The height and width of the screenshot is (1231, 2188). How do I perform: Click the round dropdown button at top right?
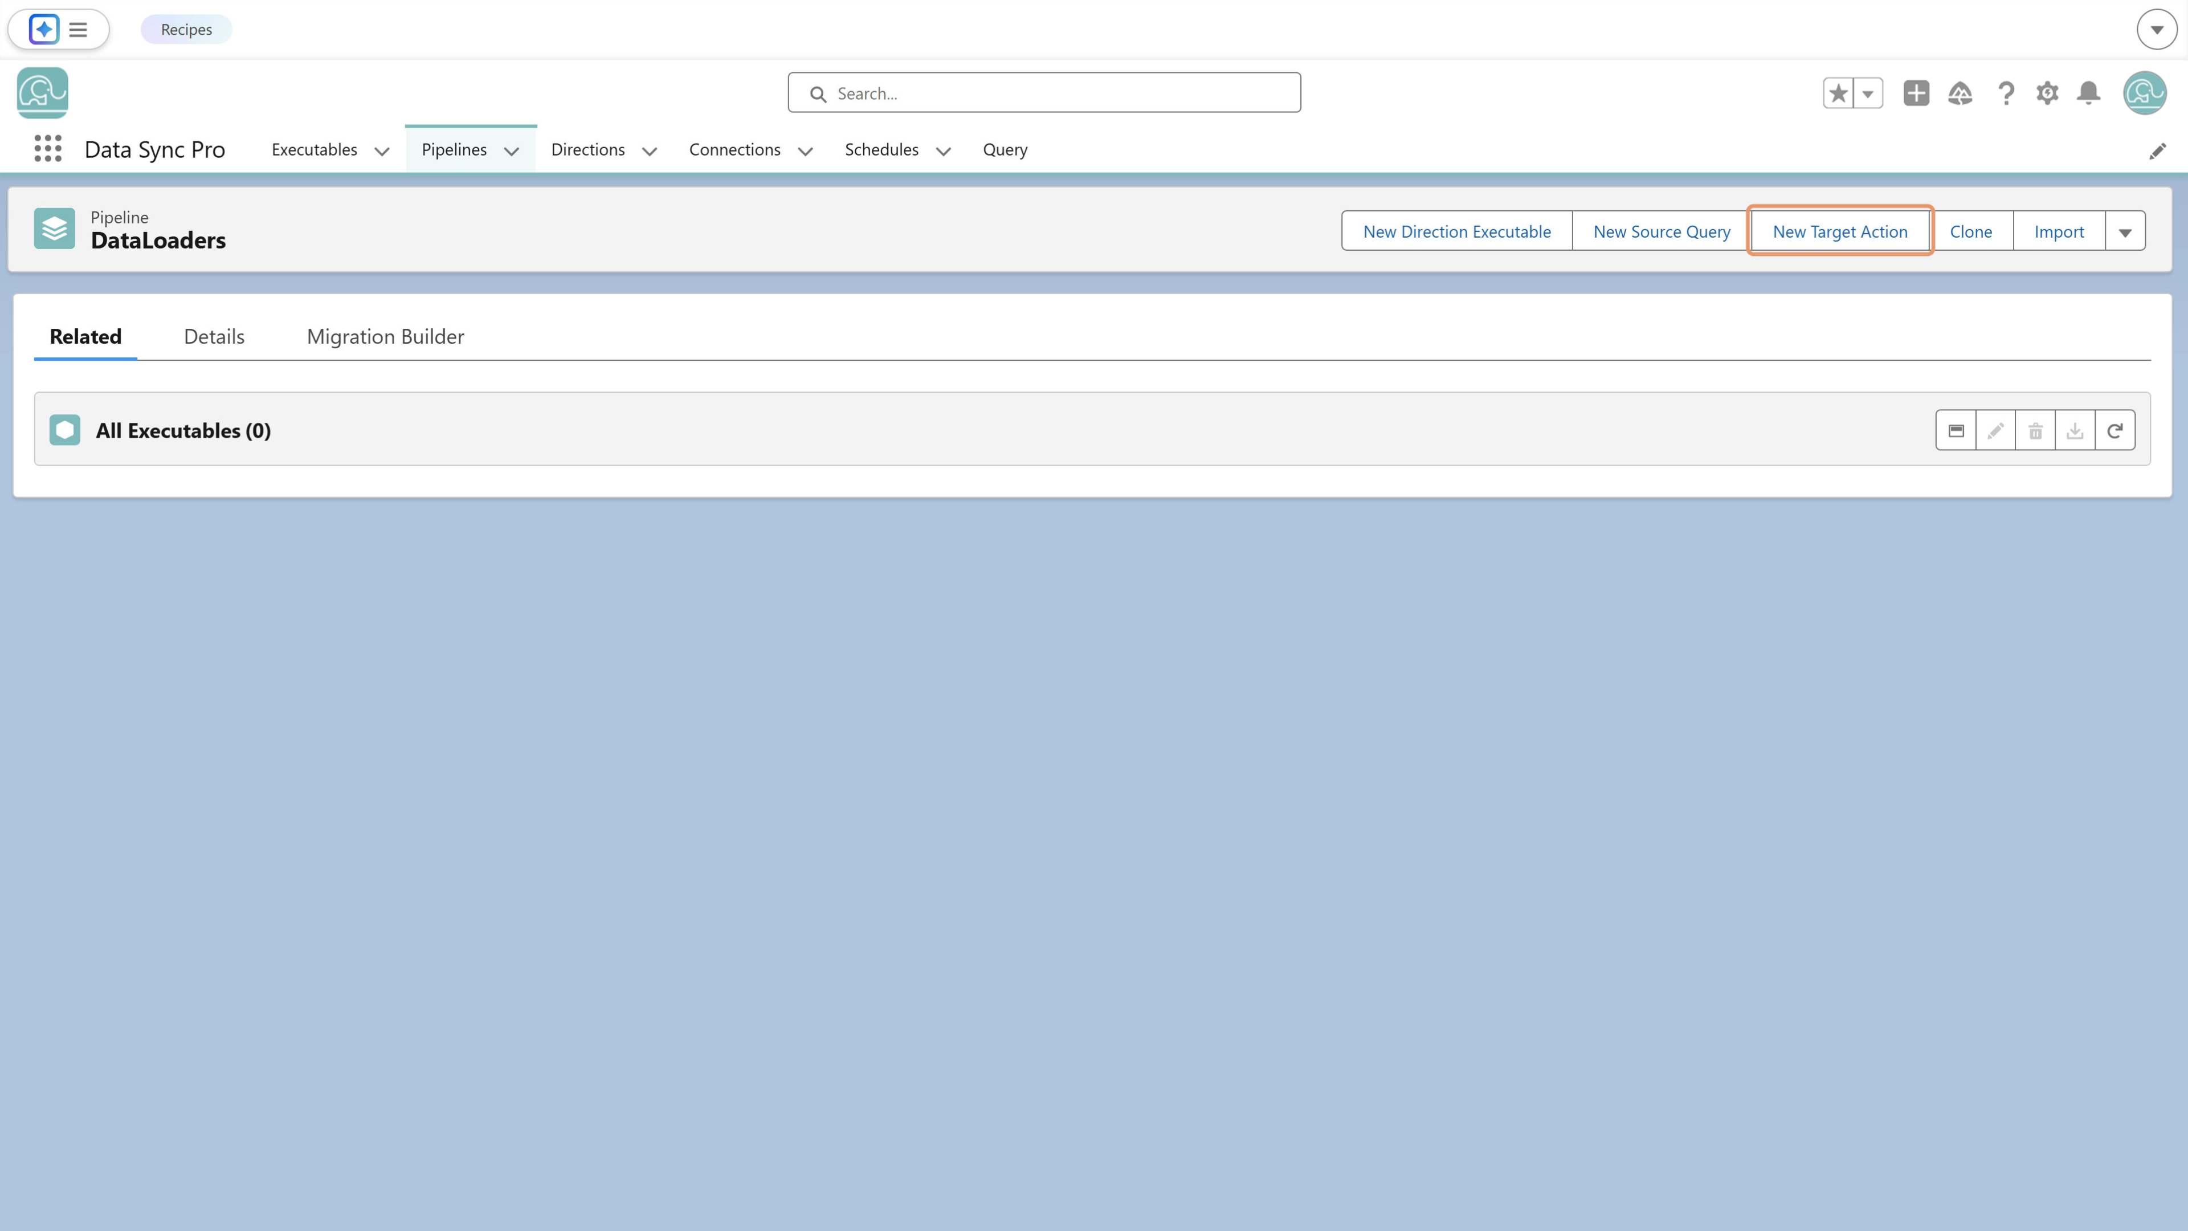tap(2157, 30)
